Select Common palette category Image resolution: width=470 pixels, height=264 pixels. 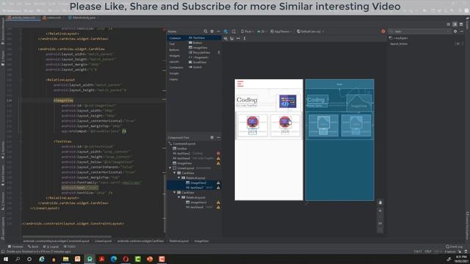[175, 38]
